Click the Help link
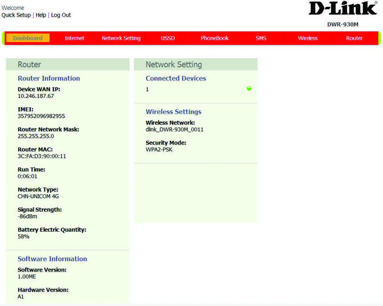Screen dimensions: 383x306 41,15
